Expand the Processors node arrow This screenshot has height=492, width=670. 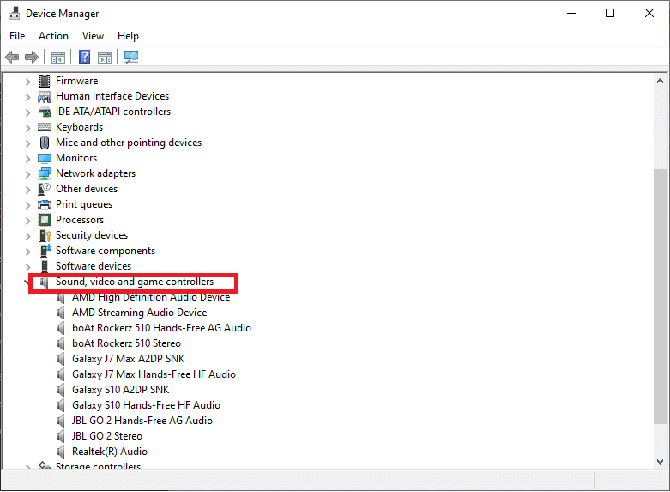(28, 220)
